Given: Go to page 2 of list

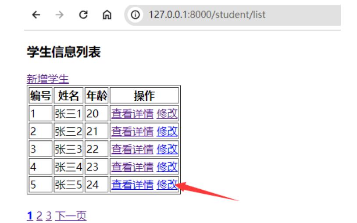Looking at the screenshot, I should tap(39, 216).
